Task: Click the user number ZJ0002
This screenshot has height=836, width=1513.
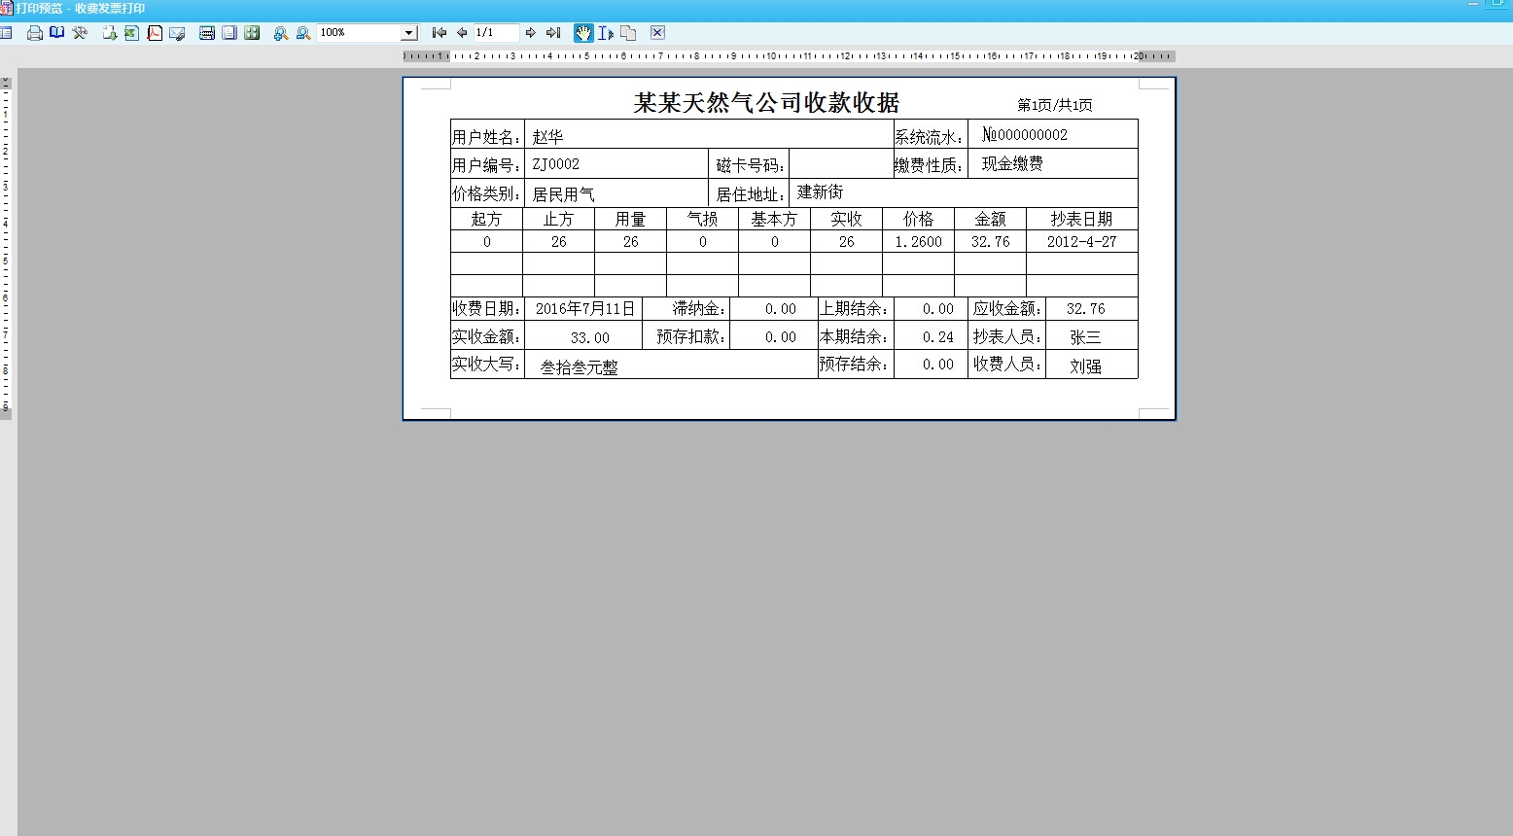Action: tap(556, 164)
